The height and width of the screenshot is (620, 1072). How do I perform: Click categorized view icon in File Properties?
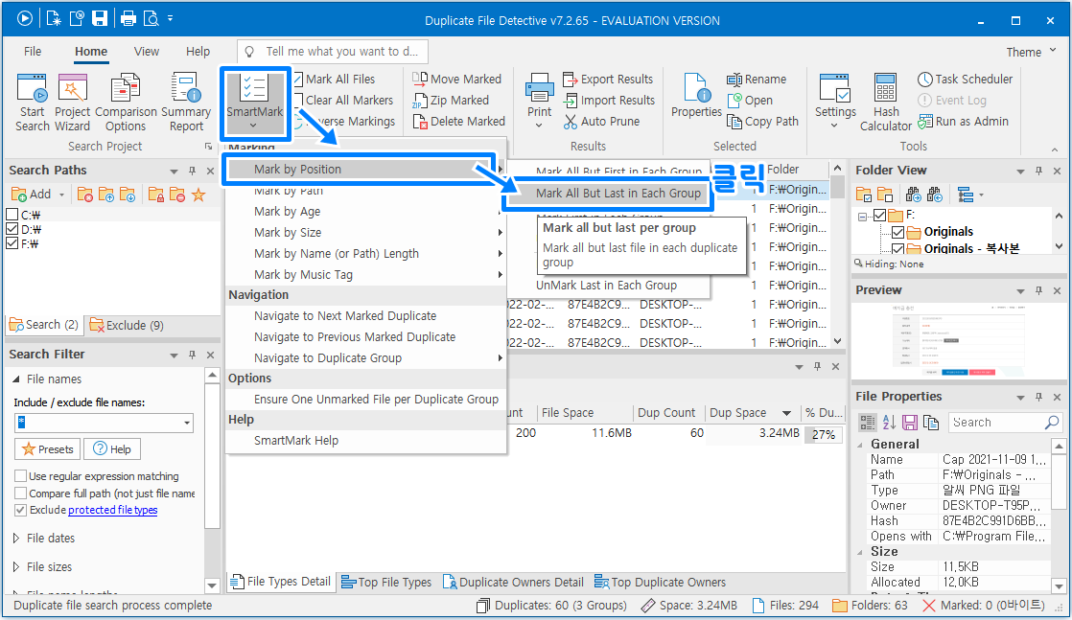coord(867,423)
